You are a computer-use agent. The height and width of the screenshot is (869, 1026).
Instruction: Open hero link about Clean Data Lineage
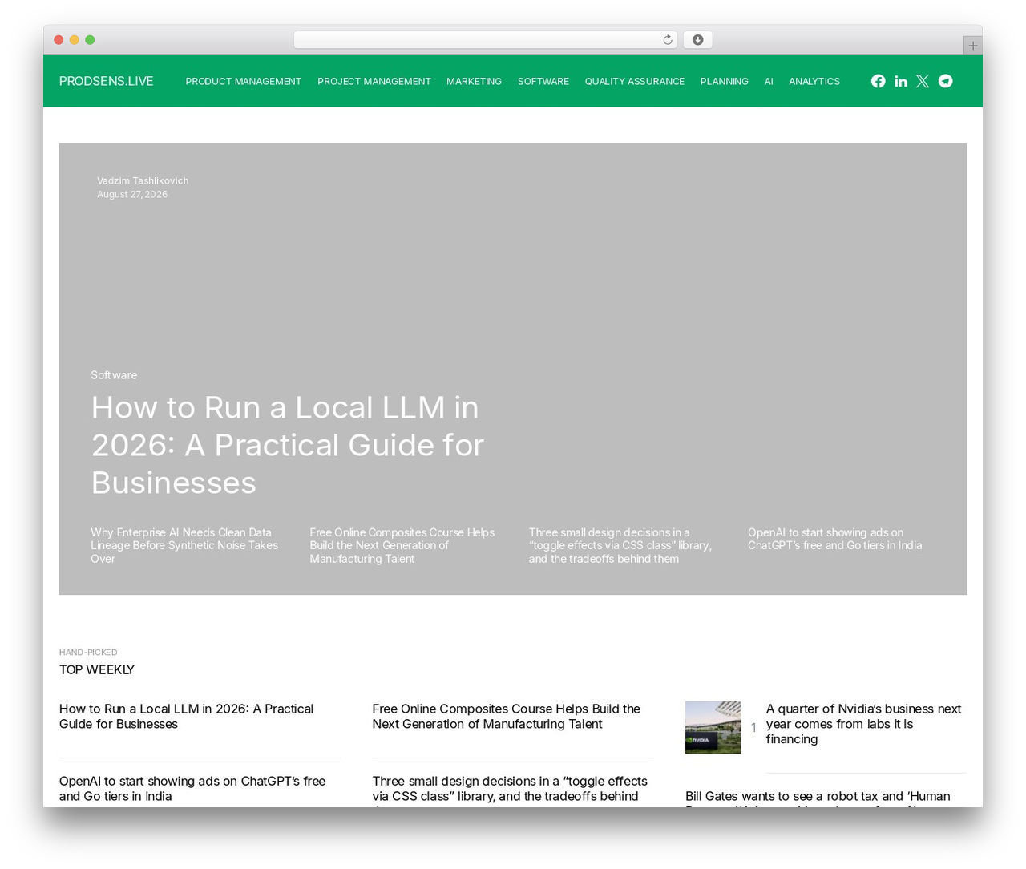(184, 545)
